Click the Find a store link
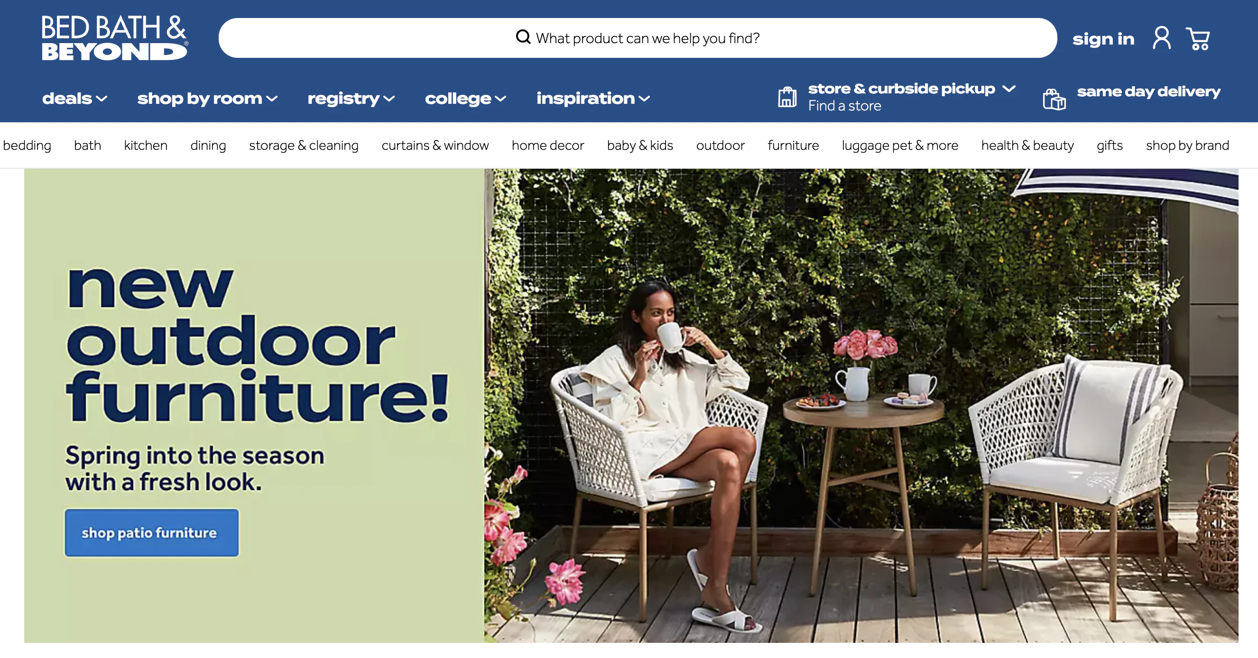 [844, 105]
